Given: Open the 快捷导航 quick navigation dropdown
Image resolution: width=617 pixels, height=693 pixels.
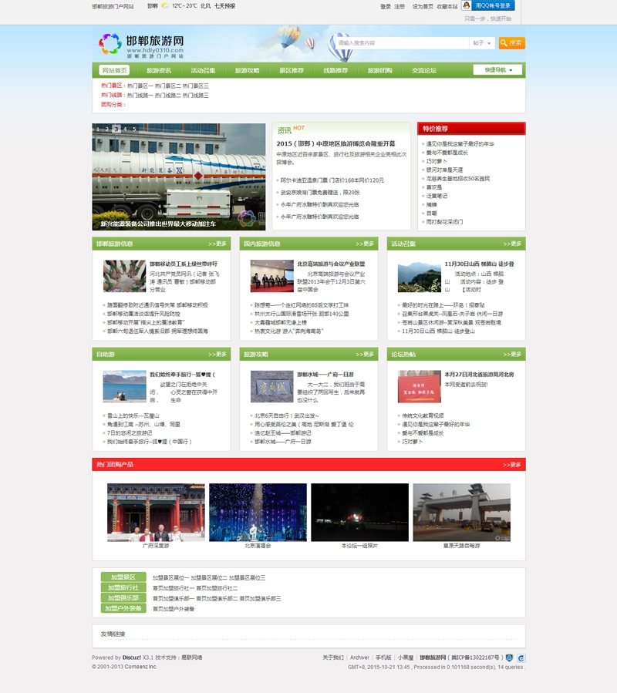Looking at the screenshot, I should [x=497, y=70].
